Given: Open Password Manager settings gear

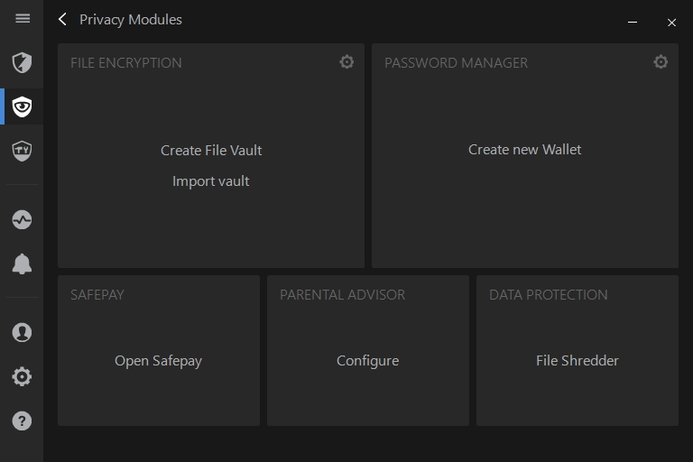Looking at the screenshot, I should click(x=661, y=62).
